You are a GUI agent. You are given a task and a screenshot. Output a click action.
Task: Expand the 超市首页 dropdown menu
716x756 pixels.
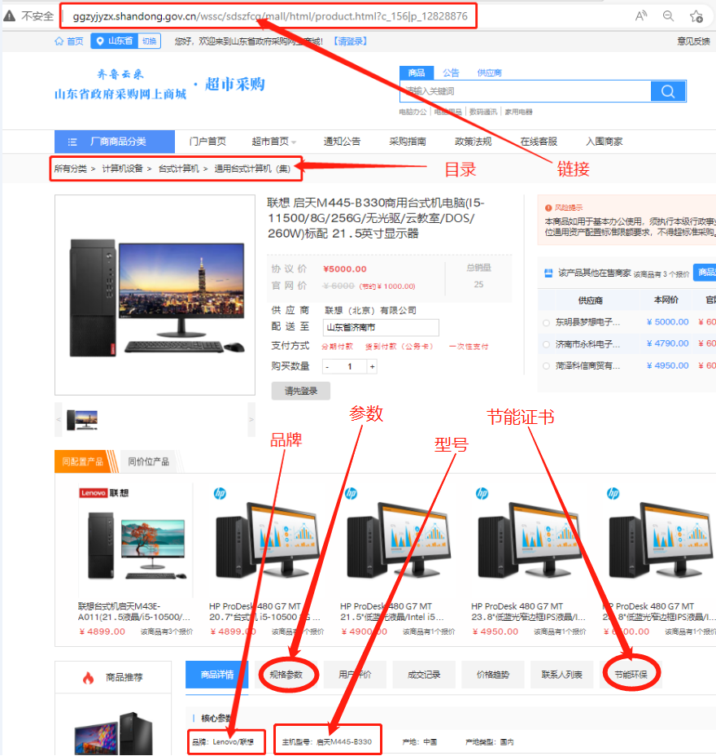click(x=274, y=142)
